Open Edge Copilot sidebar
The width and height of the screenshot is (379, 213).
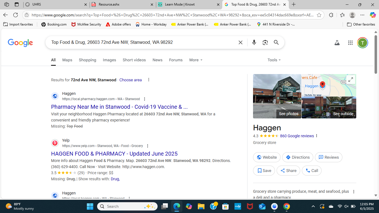tap(373, 15)
